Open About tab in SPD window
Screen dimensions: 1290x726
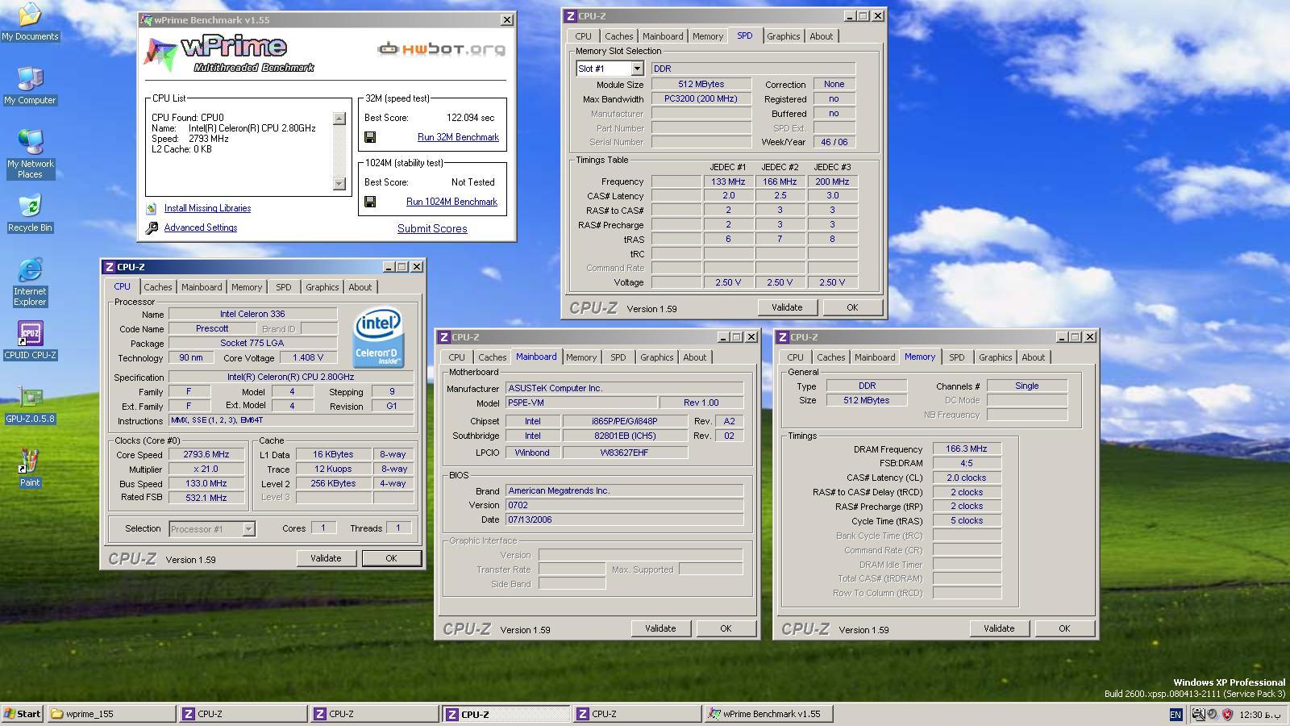tap(821, 36)
